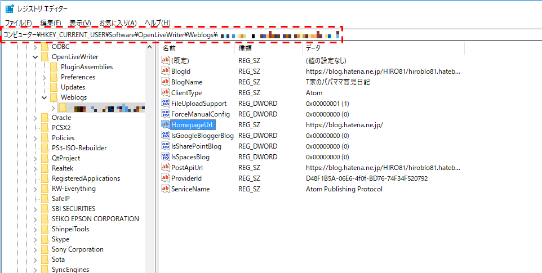Click the Weblogs folder icon
Image resolution: width=542 pixels, height=273 pixels.
coord(54,97)
